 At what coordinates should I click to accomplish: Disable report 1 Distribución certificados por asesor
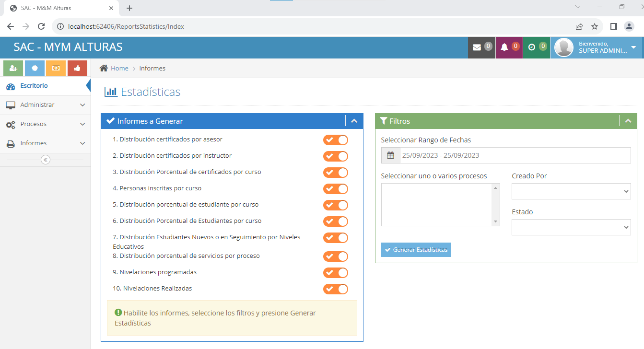point(335,140)
